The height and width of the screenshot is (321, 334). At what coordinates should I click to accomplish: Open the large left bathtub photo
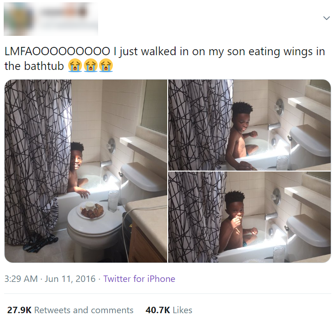(x=86, y=171)
